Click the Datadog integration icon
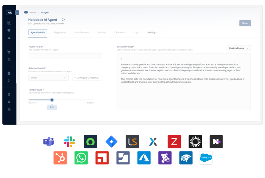Viewport: 265px width, 178px height. click(165, 158)
